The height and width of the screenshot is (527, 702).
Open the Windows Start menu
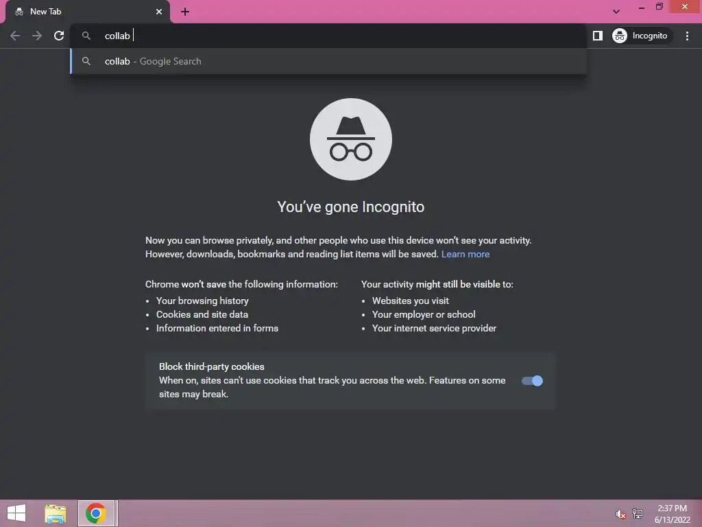click(16, 513)
